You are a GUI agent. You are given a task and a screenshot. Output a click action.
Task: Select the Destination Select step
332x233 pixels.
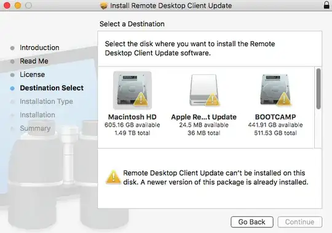point(52,88)
